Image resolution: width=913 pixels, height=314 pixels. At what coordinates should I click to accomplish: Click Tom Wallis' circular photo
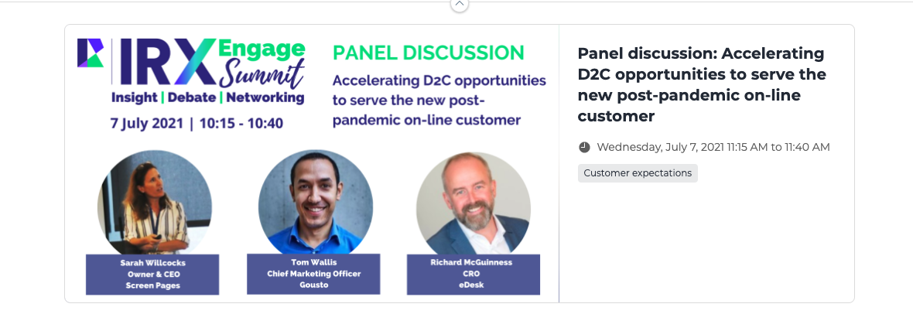316,203
